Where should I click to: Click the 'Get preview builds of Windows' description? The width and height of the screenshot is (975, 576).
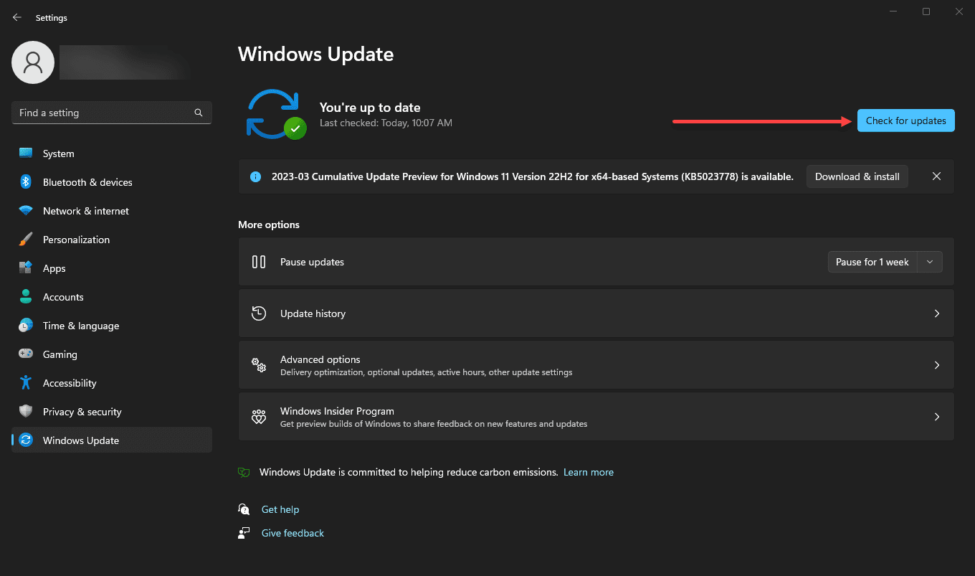coord(434,424)
